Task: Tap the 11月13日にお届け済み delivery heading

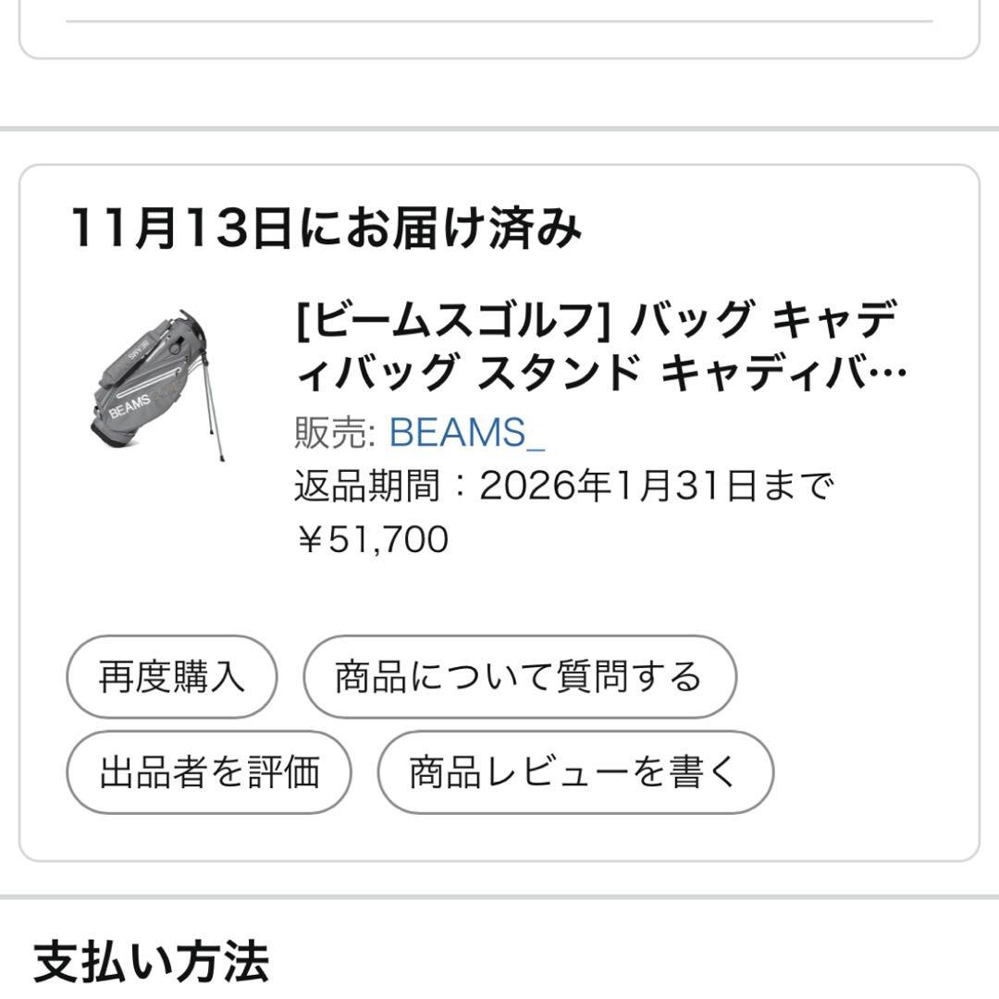Action: (326, 228)
